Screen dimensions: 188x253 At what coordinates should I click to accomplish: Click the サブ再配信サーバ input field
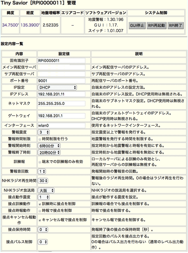(61, 74)
